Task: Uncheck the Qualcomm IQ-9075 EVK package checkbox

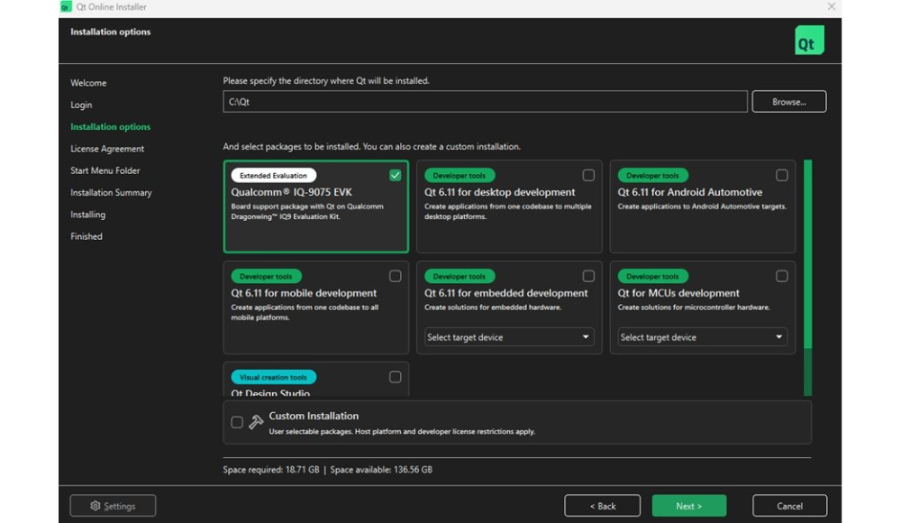Action: click(395, 176)
